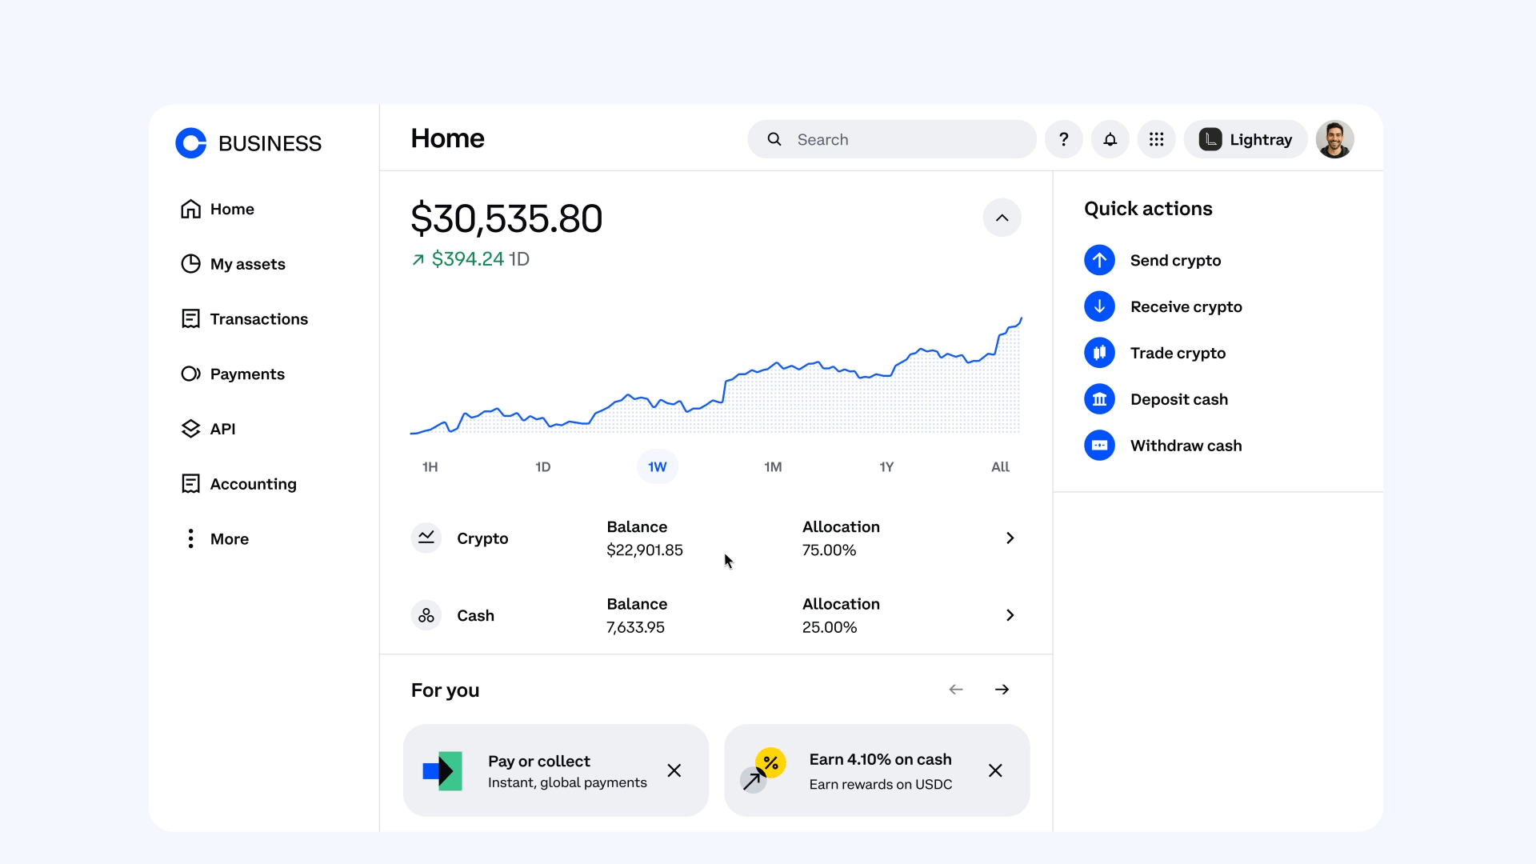Image resolution: width=1536 pixels, height=864 pixels.
Task: Open Trade crypto from quick actions
Action: click(x=1099, y=352)
